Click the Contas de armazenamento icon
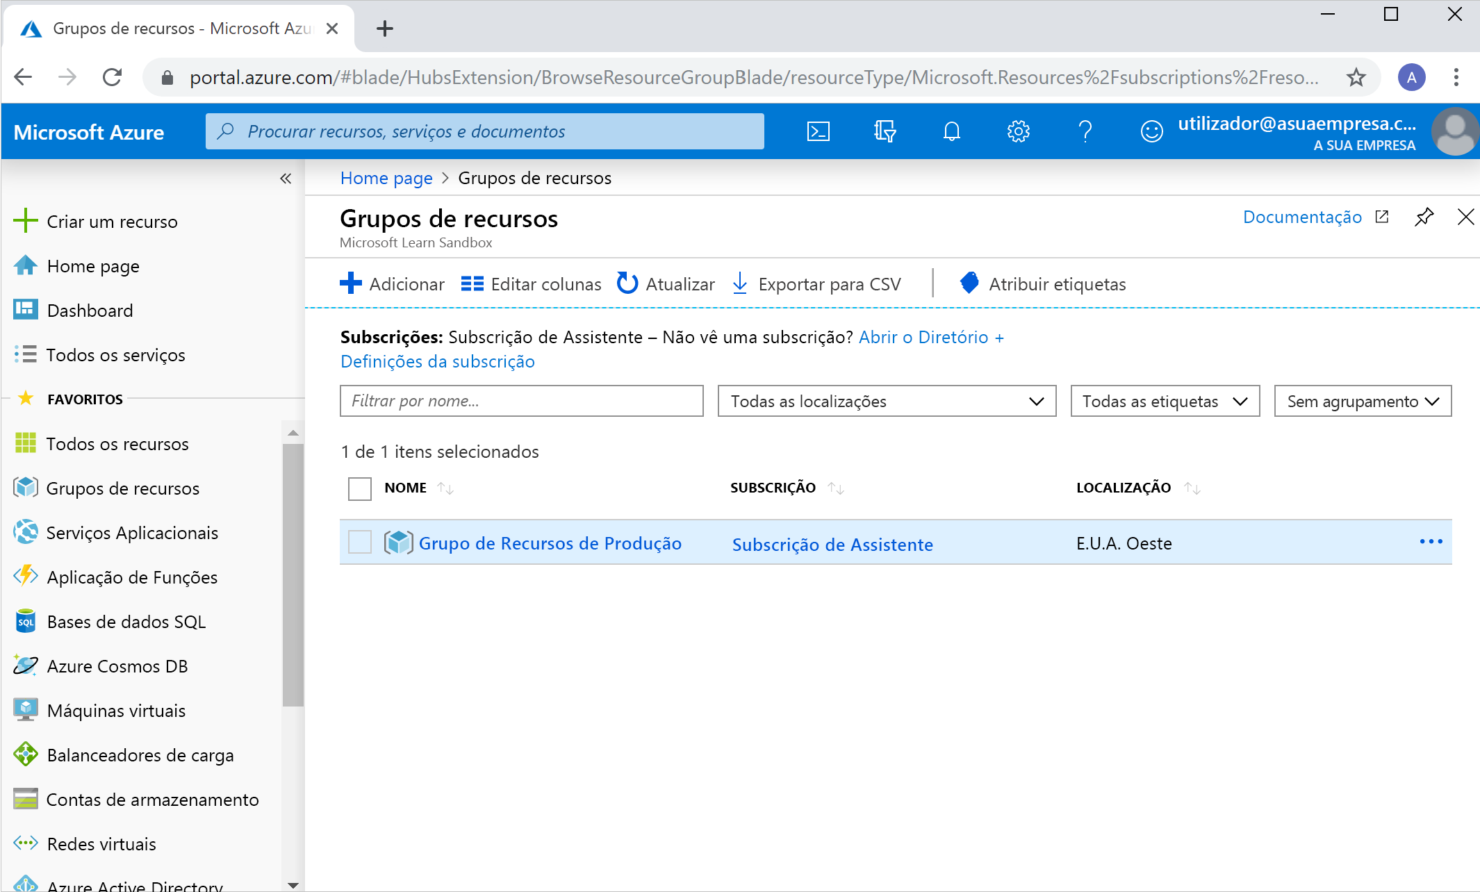Image resolution: width=1480 pixels, height=892 pixels. tap(26, 799)
